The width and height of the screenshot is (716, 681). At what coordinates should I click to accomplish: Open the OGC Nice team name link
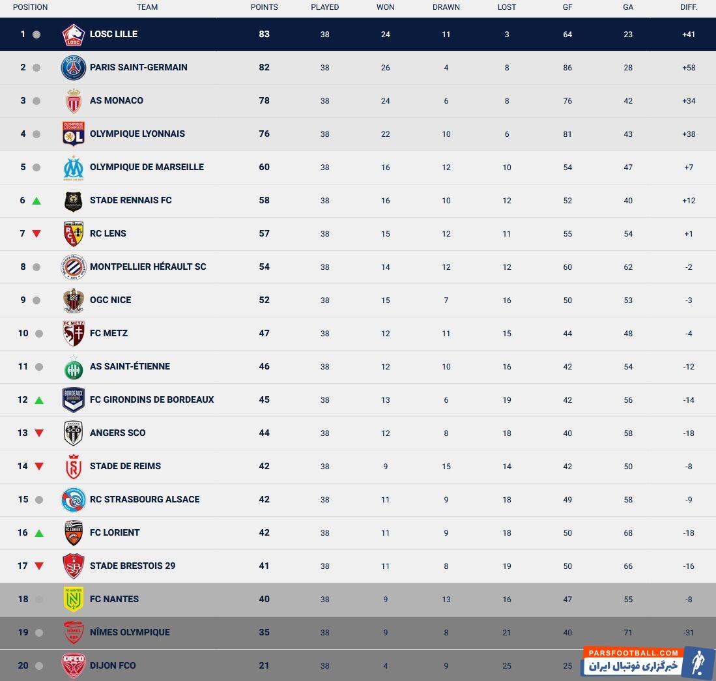click(111, 300)
